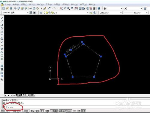Viewport: 150px width, 113px height.
Task: Click the Hatch tool in the draw toolbar
Action: click(x=2, y=66)
